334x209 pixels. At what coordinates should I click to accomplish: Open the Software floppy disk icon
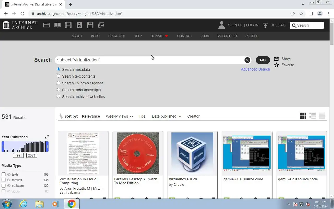tap(90, 25)
